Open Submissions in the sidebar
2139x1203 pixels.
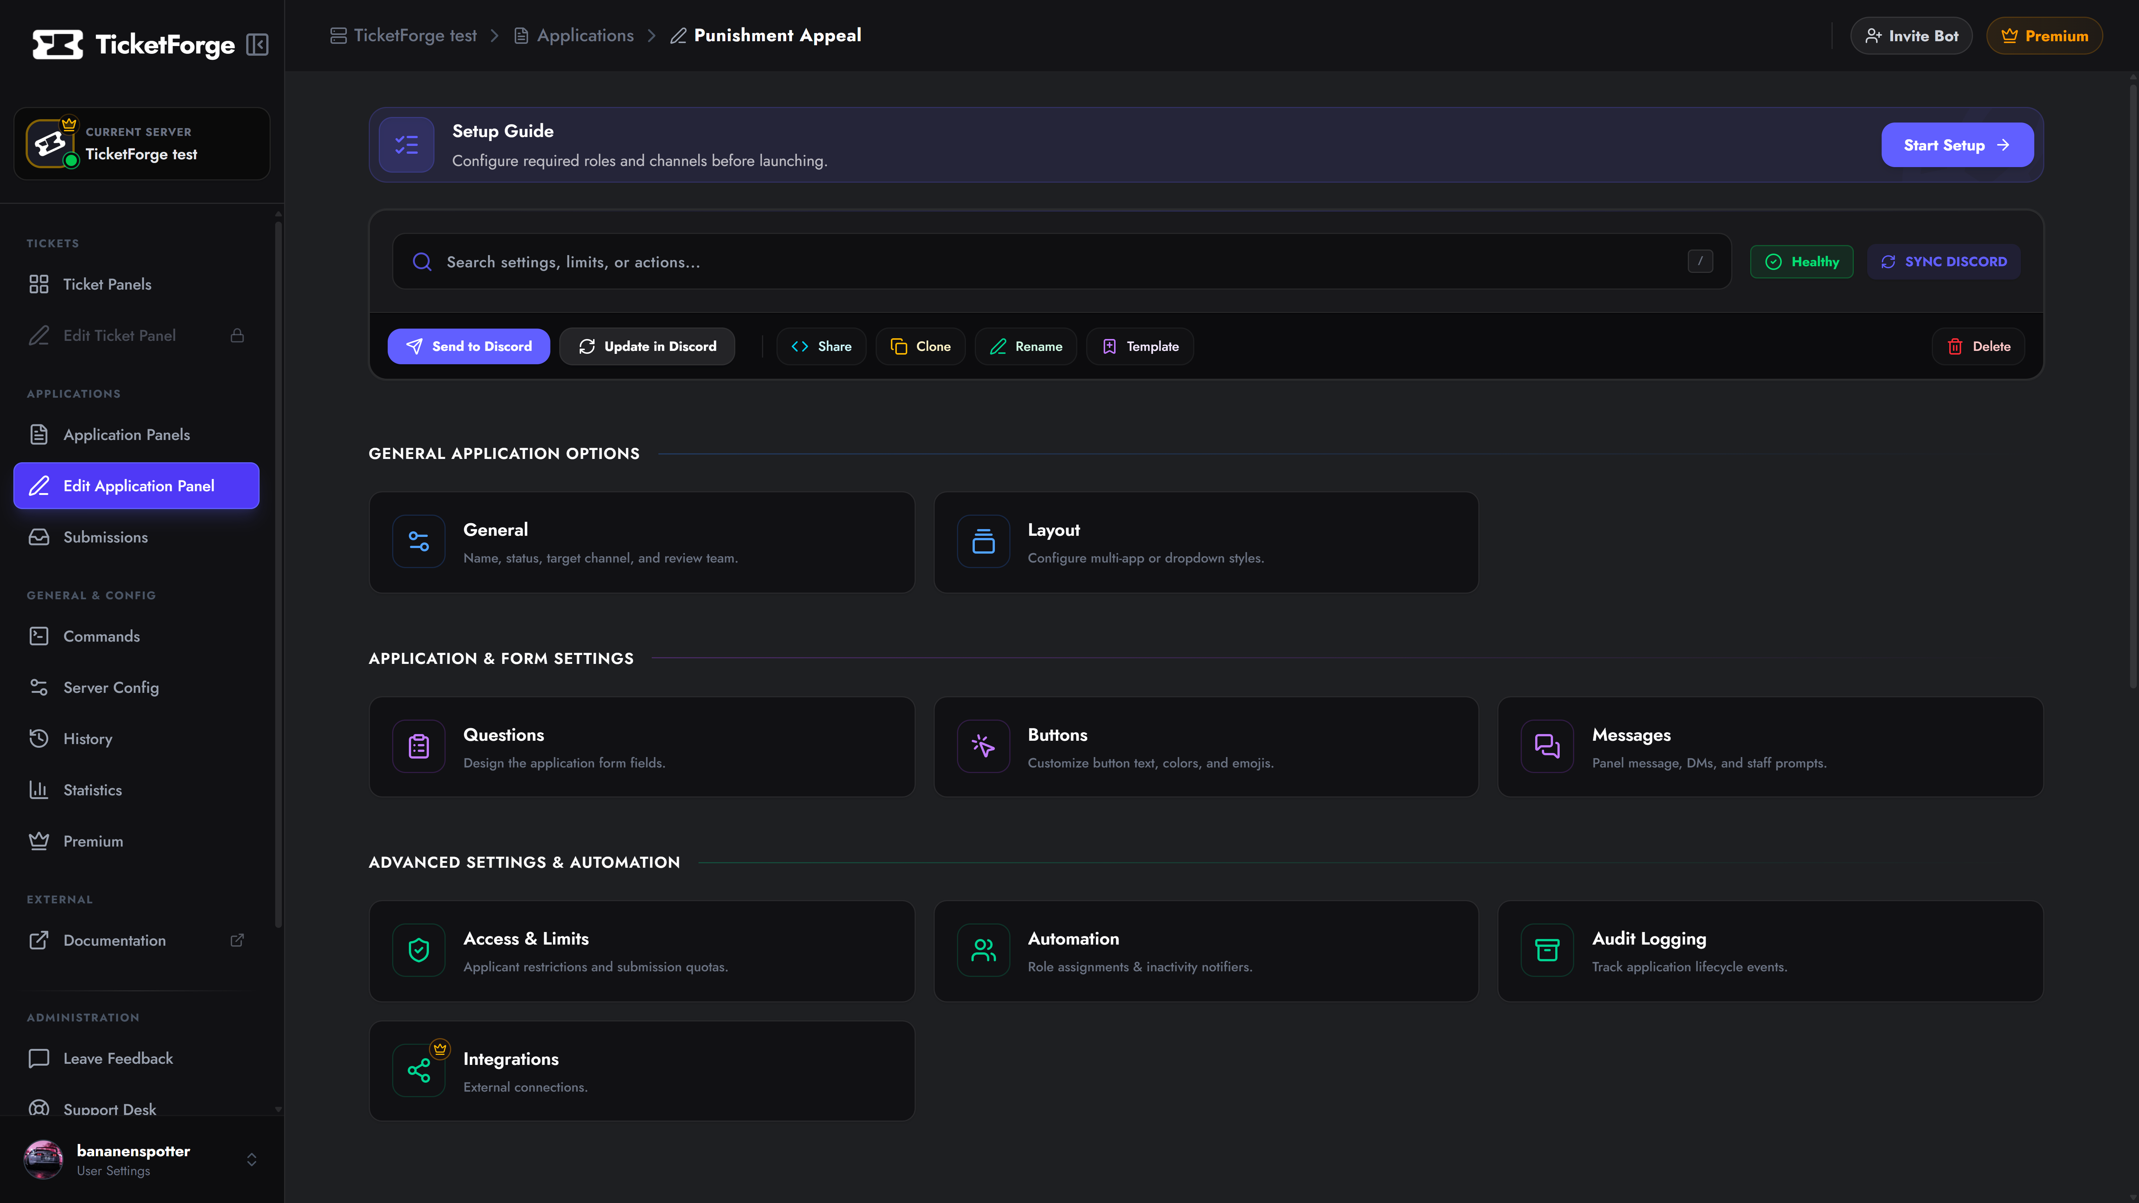click(136, 537)
